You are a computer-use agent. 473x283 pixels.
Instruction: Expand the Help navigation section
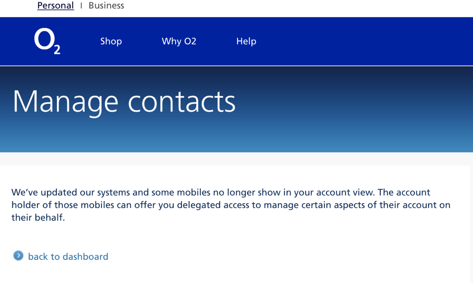(x=246, y=41)
